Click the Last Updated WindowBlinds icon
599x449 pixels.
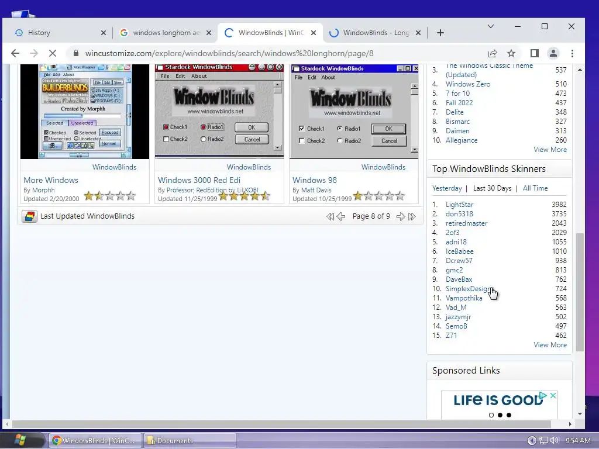tap(29, 216)
